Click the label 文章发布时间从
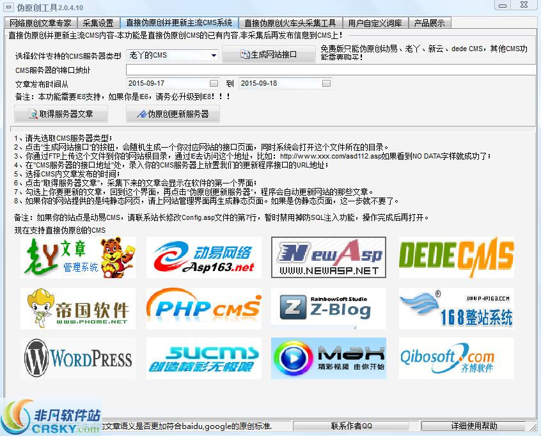This screenshot has height=436, width=541. coord(42,84)
